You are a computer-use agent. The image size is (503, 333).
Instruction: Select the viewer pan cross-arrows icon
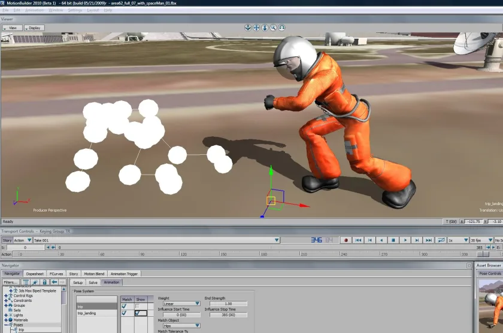256,28
